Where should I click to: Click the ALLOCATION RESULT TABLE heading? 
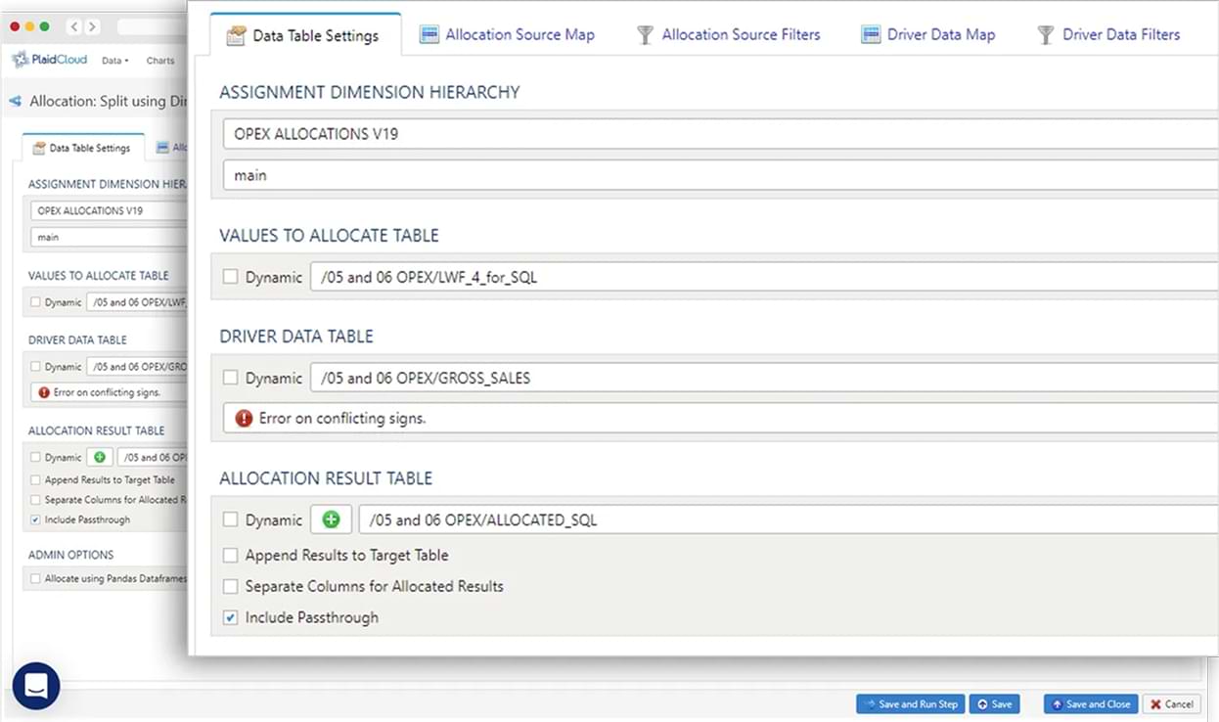click(326, 478)
